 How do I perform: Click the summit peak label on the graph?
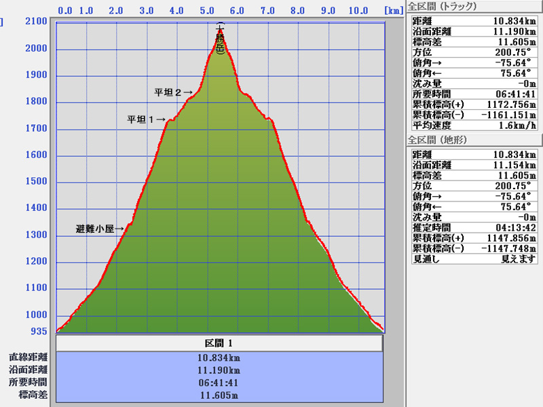219,38
